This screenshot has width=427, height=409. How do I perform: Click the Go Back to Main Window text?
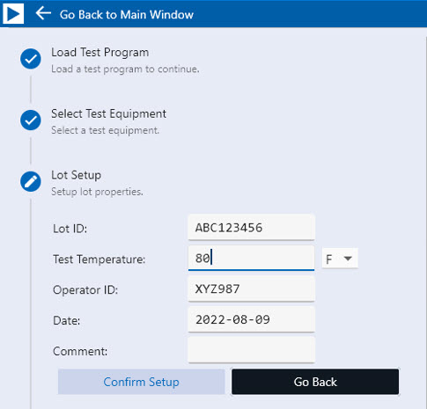click(127, 14)
